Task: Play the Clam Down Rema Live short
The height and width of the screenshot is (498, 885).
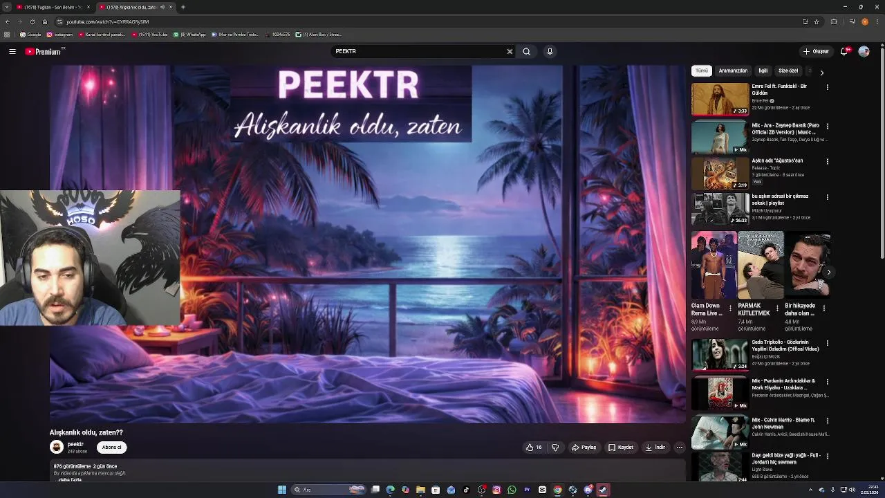Action: tap(714, 265)
